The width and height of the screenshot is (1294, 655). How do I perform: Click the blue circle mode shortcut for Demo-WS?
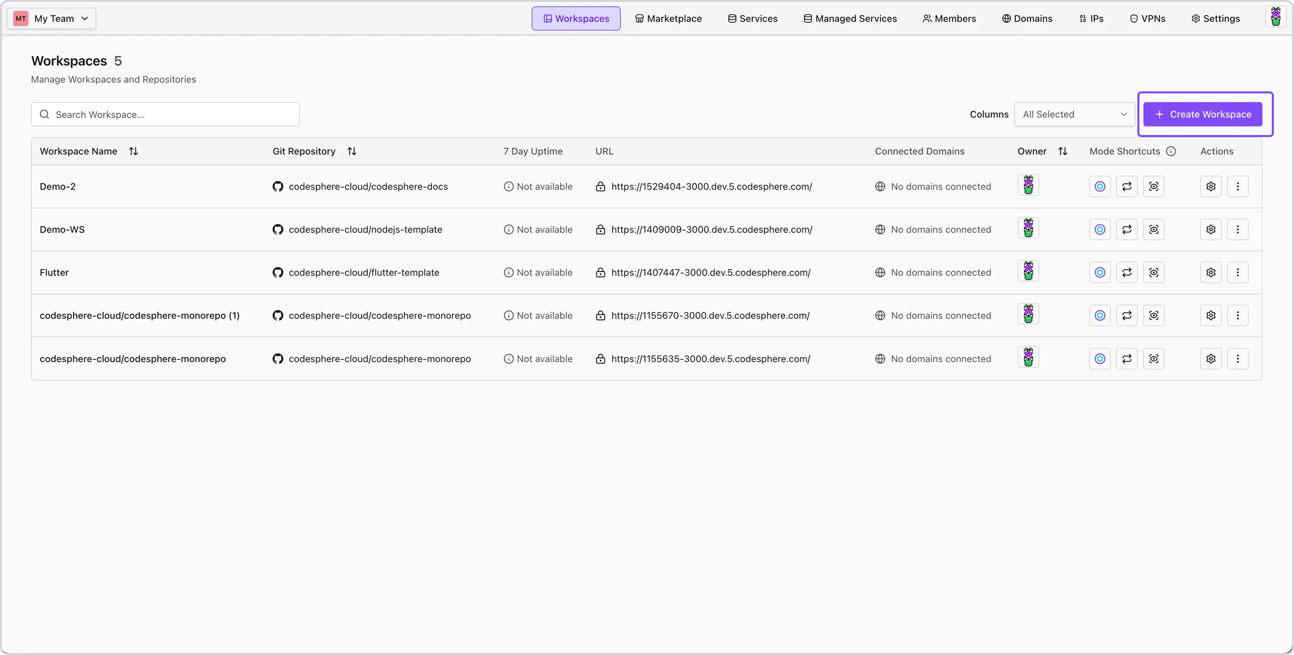(x=1100, y=229)
